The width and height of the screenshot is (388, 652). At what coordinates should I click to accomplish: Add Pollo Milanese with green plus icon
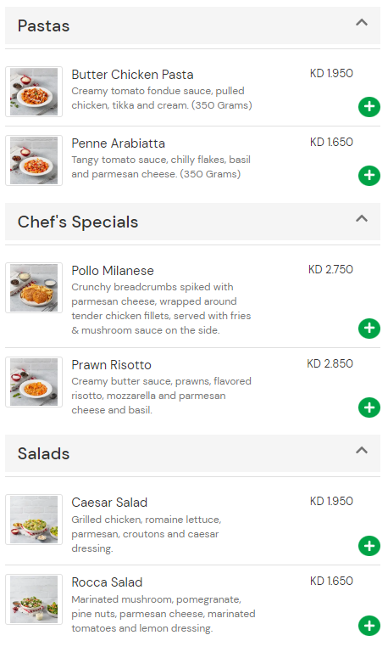click(369, 329)
